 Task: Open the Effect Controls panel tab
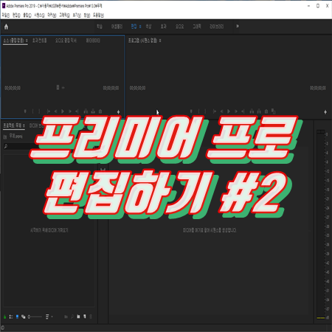[39, 41]
